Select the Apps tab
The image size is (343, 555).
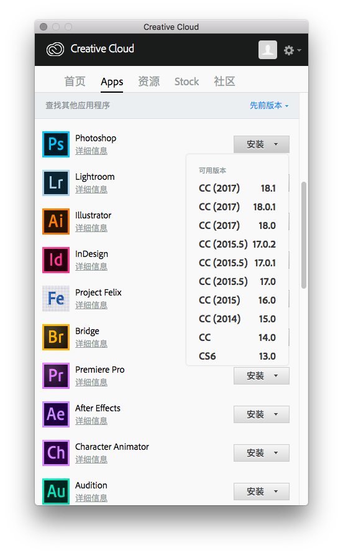tap(112, 82)
